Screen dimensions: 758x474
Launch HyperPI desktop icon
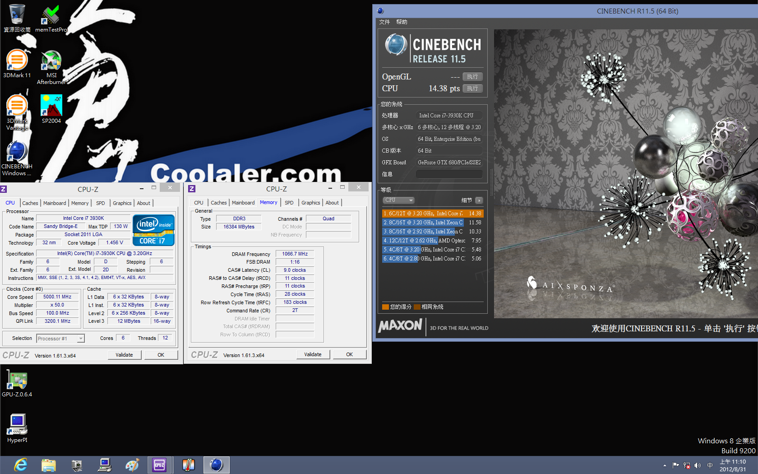(17, 428)
